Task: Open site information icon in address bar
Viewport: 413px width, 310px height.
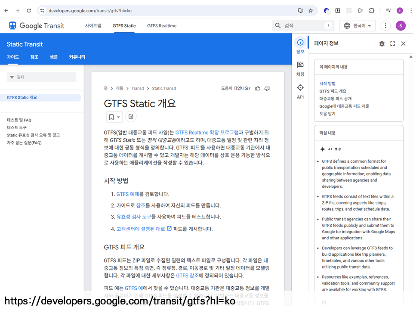Action: [x=42, y=10]
